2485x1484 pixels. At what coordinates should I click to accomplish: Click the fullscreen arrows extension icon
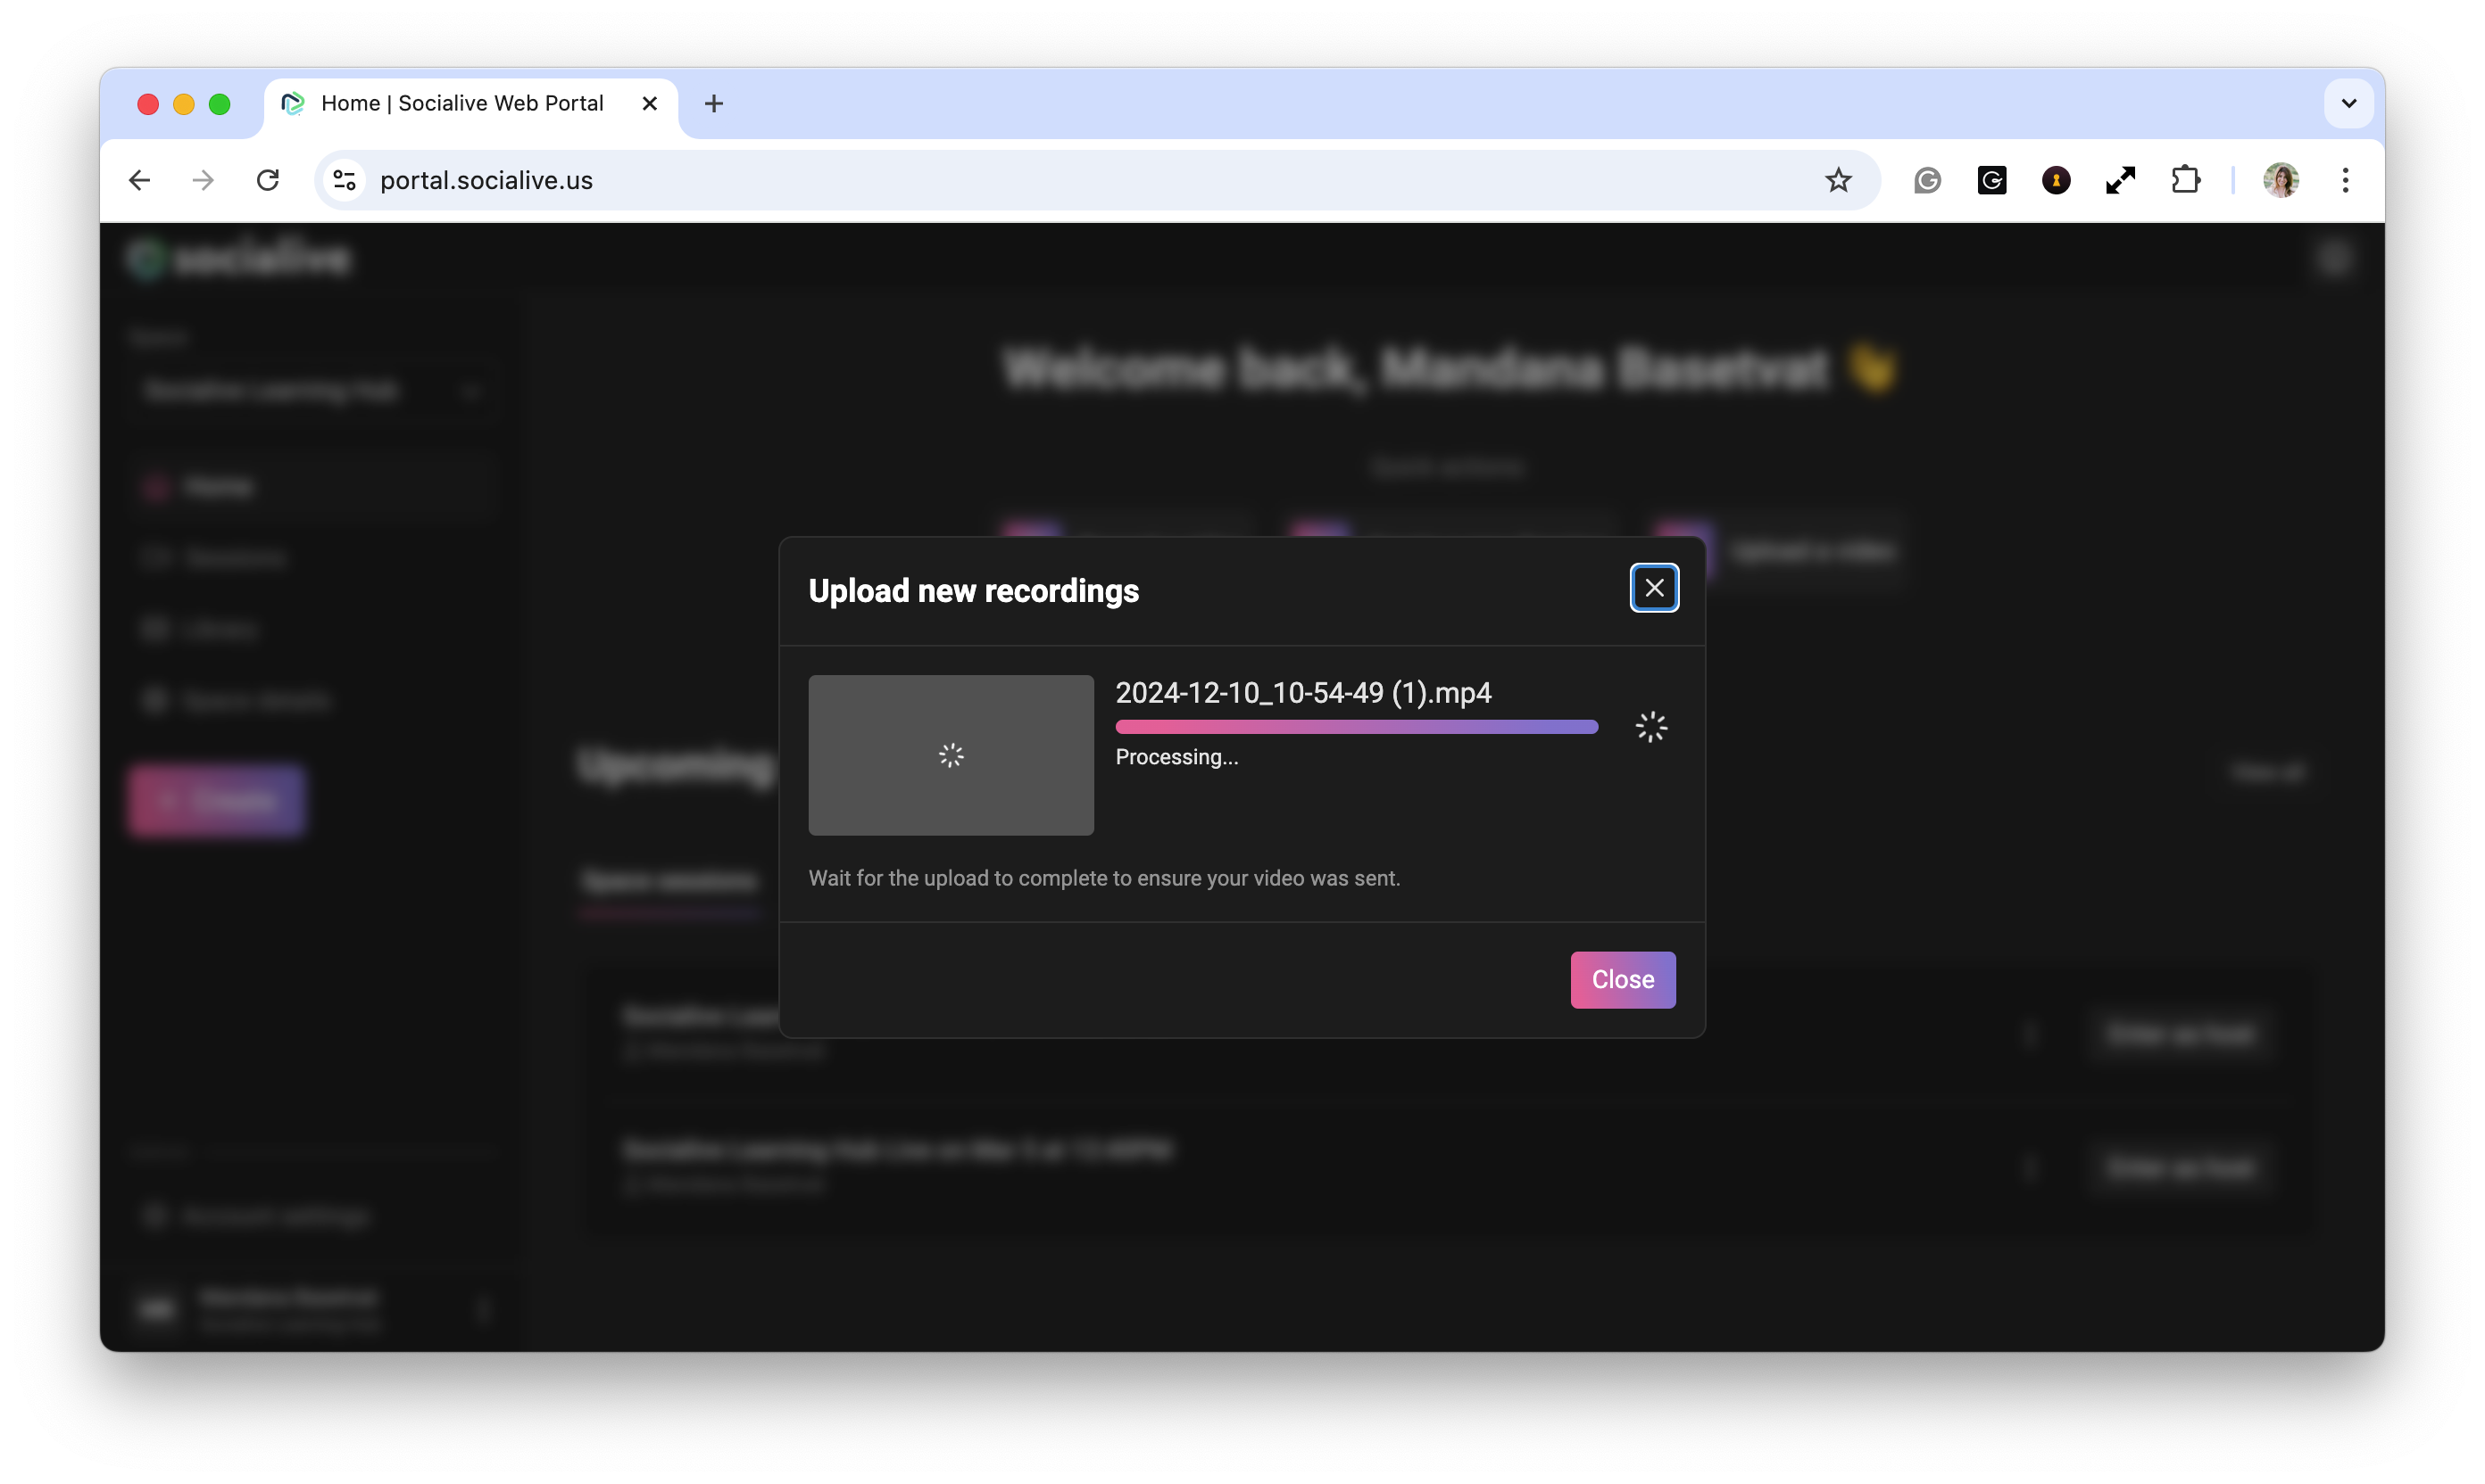[2120, 180]
